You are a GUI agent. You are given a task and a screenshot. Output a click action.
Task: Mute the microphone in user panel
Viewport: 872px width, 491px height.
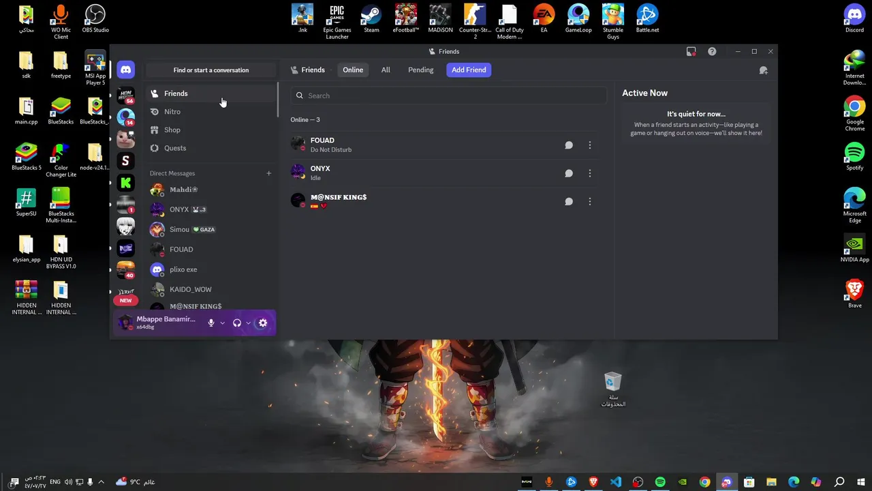pyautogui.click(x=211, y=323)
